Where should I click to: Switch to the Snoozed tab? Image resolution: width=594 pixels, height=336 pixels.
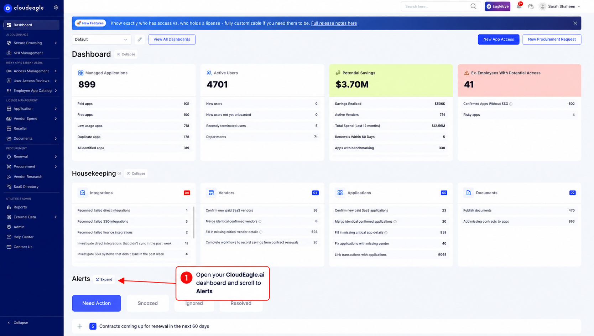tap(148, 303)
